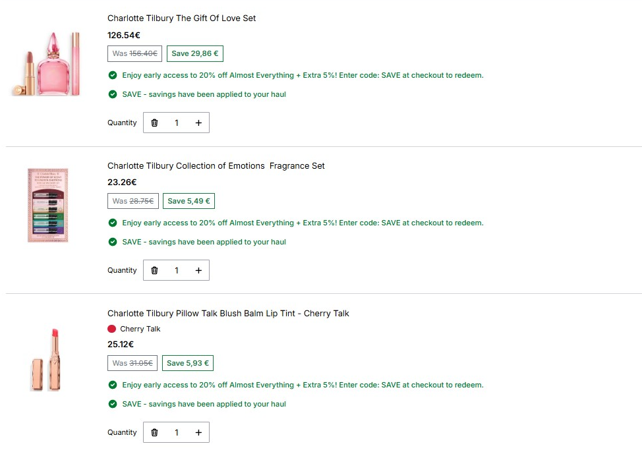Click quantity value 1 for the Fragrance Set

point(177,270)
